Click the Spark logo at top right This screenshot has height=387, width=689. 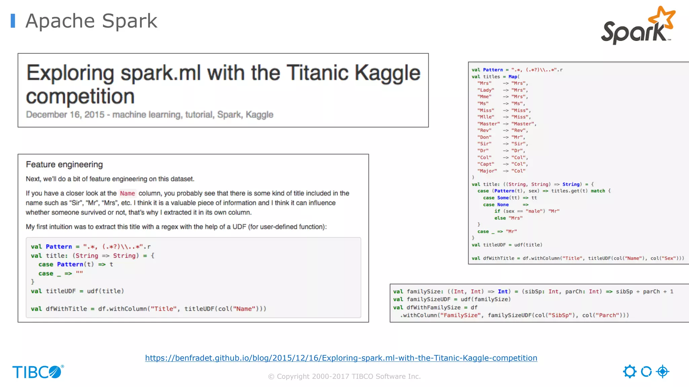coord(638,25)
